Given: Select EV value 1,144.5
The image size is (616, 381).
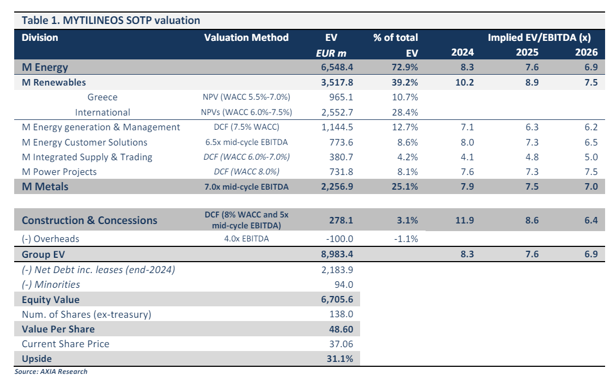Looking at the screenshot, I should pos(337,127).
